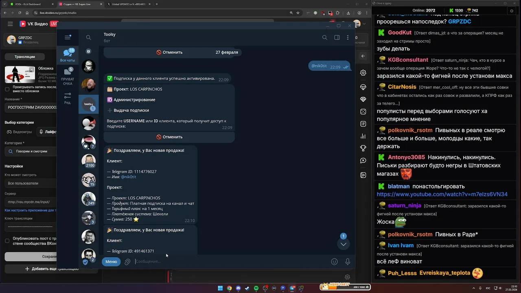Open VK Видео hamburger menu
The height and width of the screenshot is (293, 521).
tap(10, 24)
